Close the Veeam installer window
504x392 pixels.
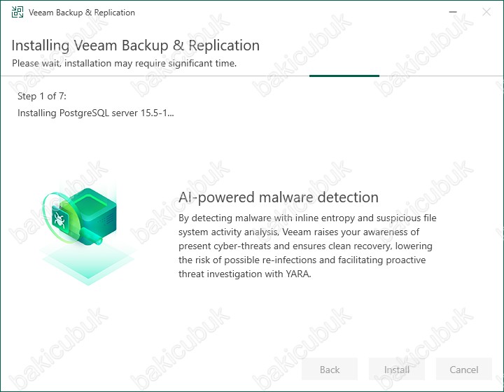pos(486,12)
